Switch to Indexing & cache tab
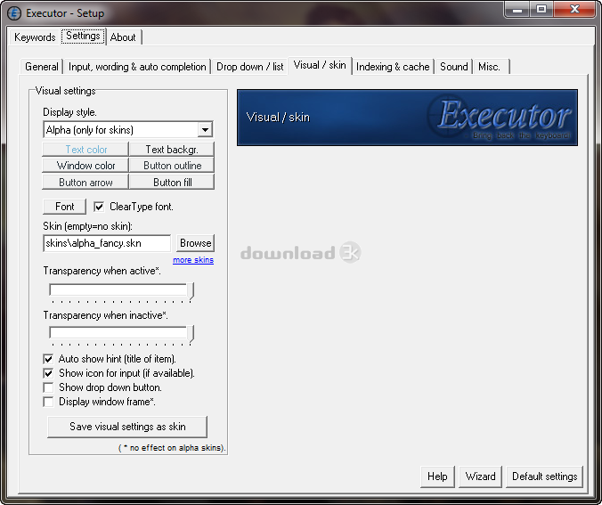Viewport: 602px width, 505px height. point(393,67)
